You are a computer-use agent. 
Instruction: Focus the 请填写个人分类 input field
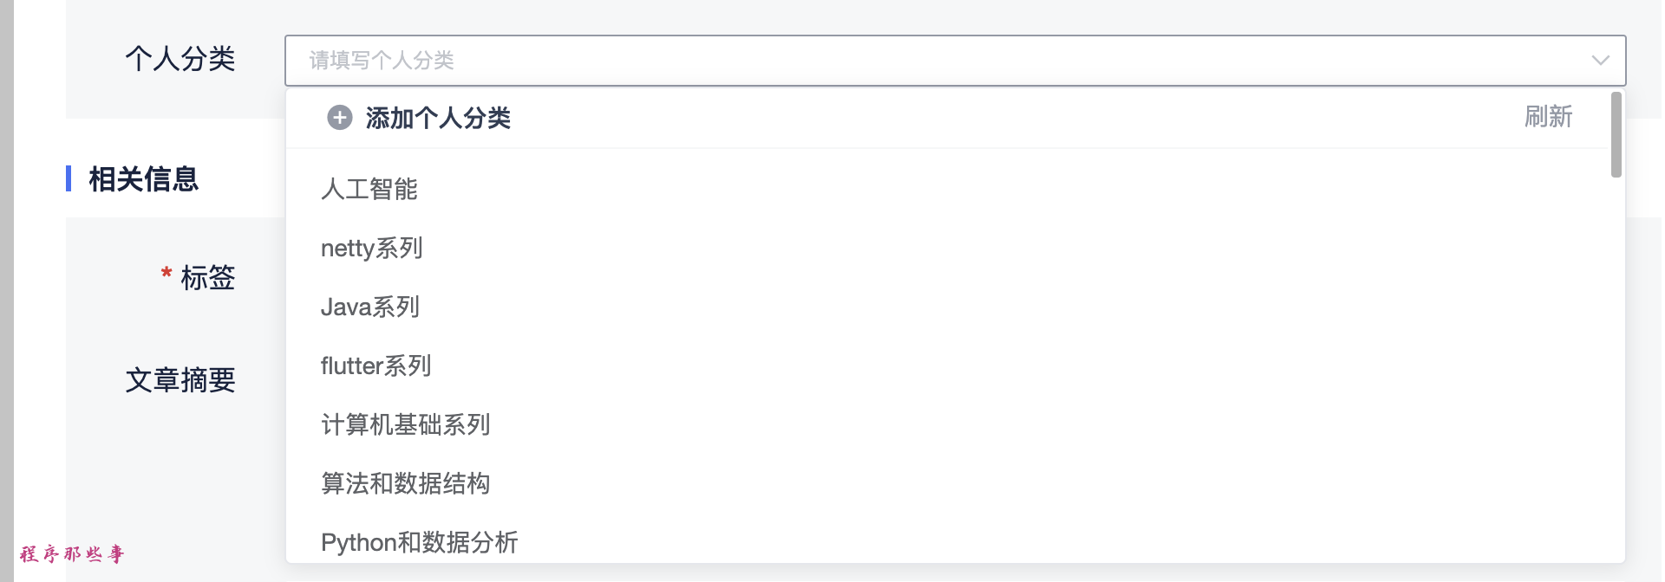point(867,61)
